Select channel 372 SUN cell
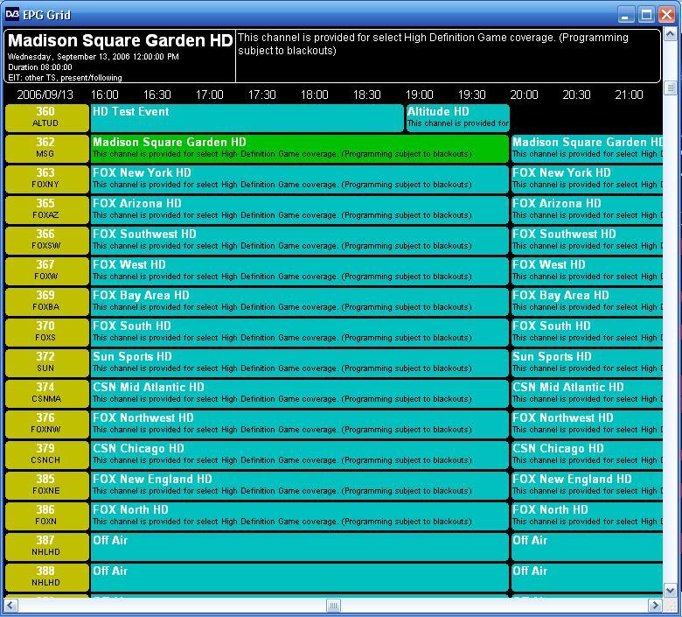 click(x=46, y=362)
